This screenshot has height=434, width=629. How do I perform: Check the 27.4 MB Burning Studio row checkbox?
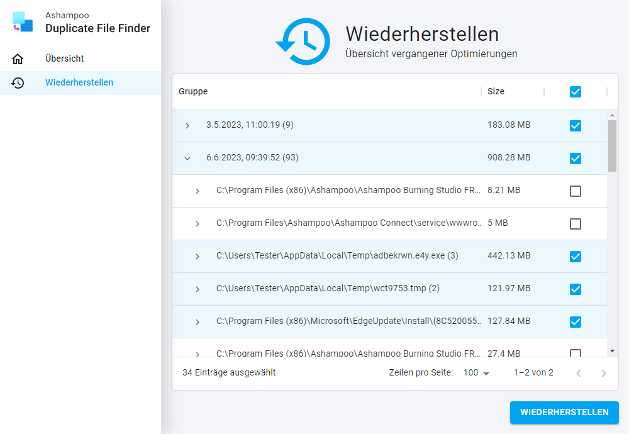[x=576, y=353]
